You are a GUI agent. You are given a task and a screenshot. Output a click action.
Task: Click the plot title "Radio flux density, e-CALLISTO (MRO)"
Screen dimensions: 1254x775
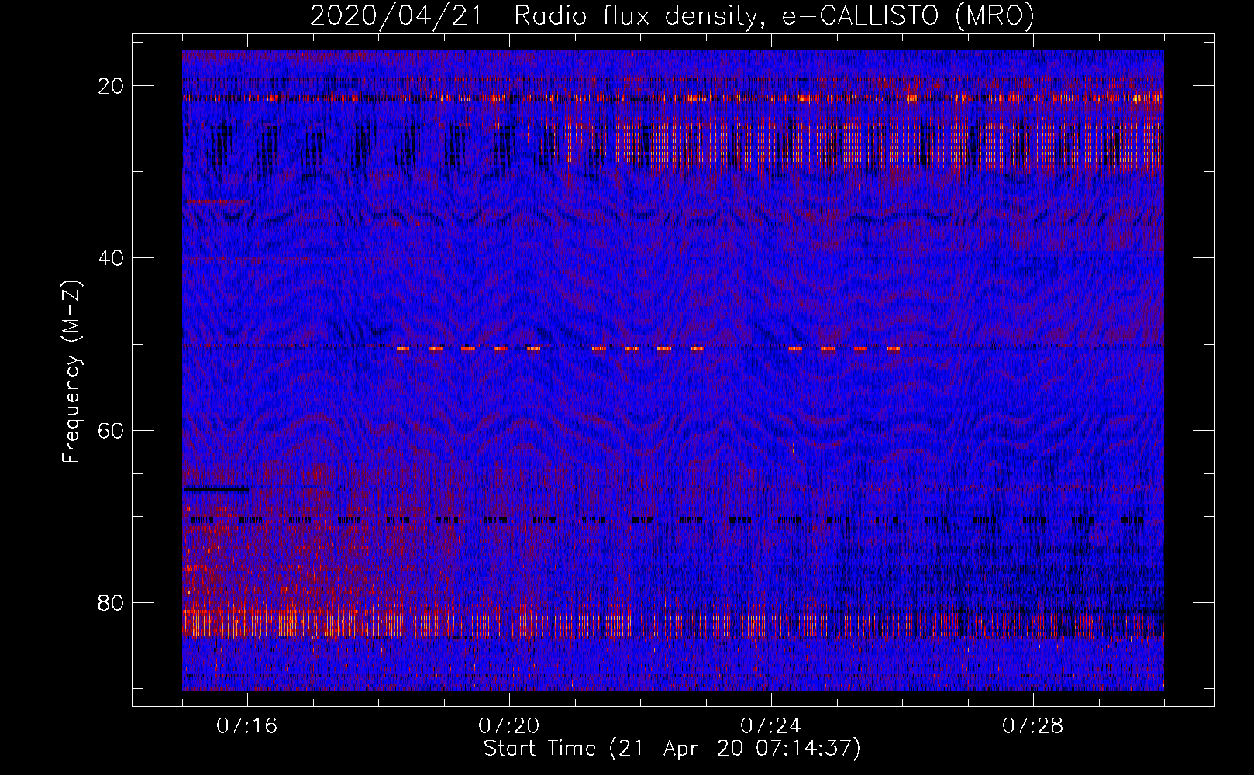point(774,15)
